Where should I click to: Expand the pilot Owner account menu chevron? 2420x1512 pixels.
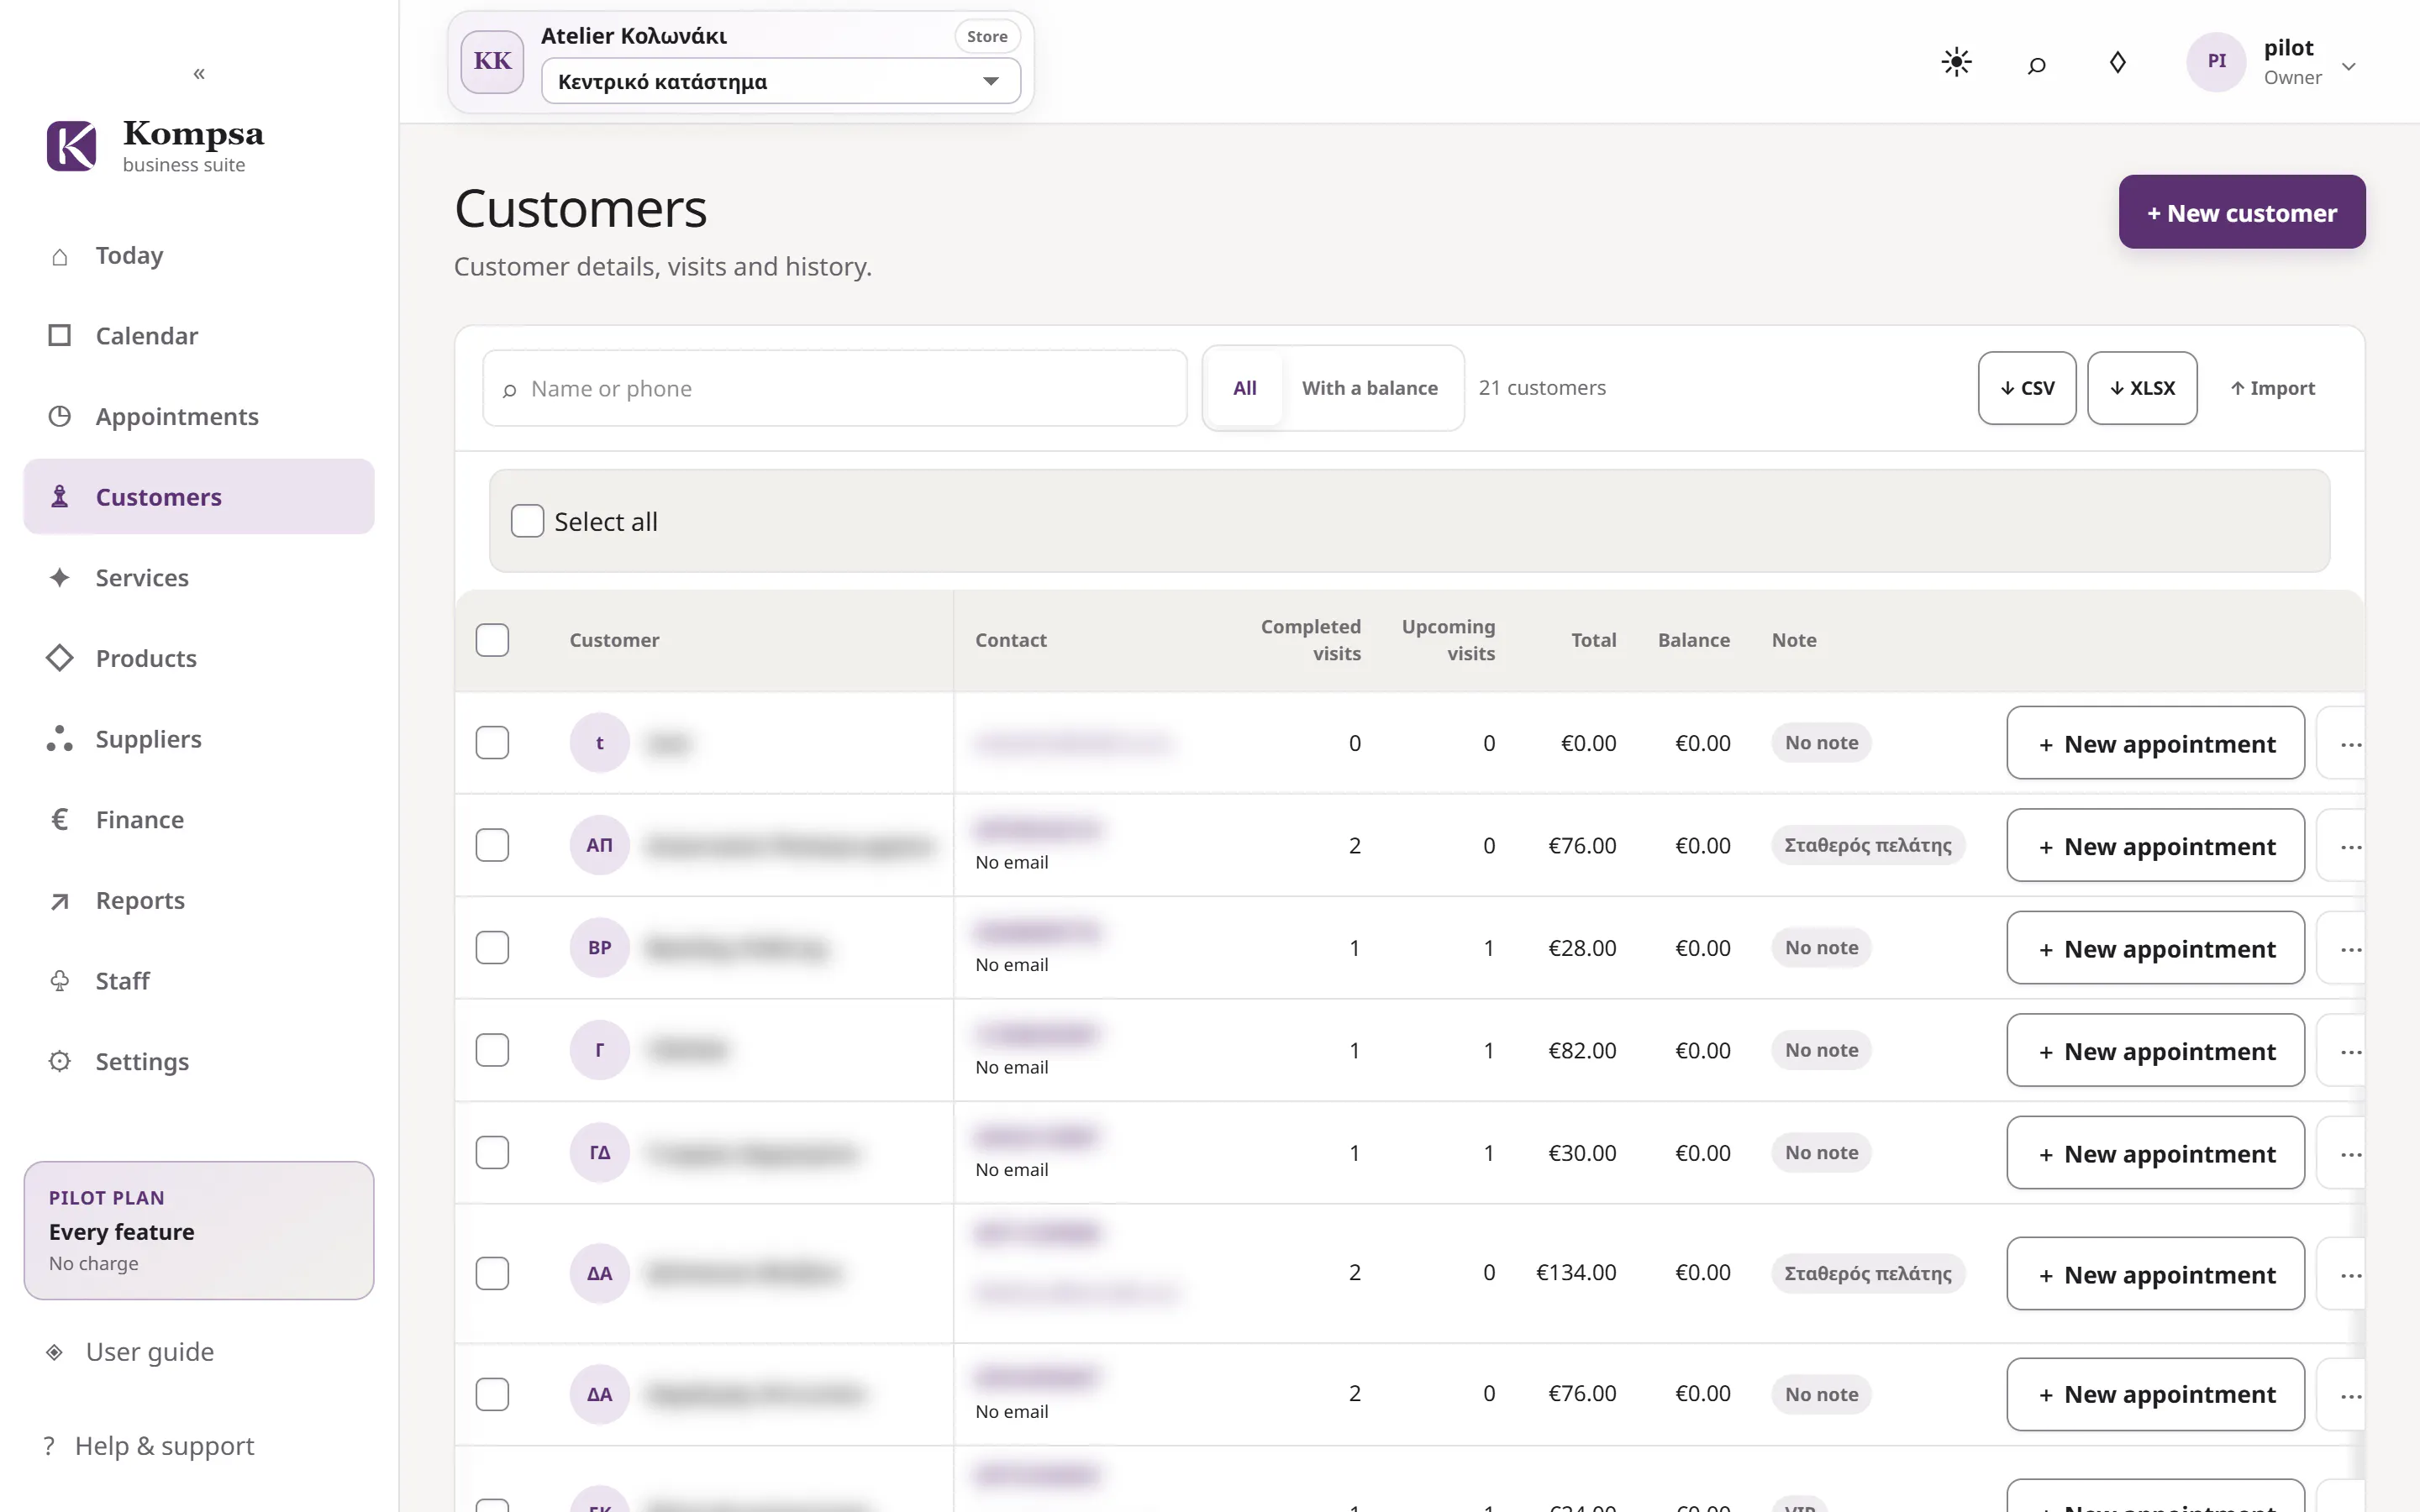2349,67
